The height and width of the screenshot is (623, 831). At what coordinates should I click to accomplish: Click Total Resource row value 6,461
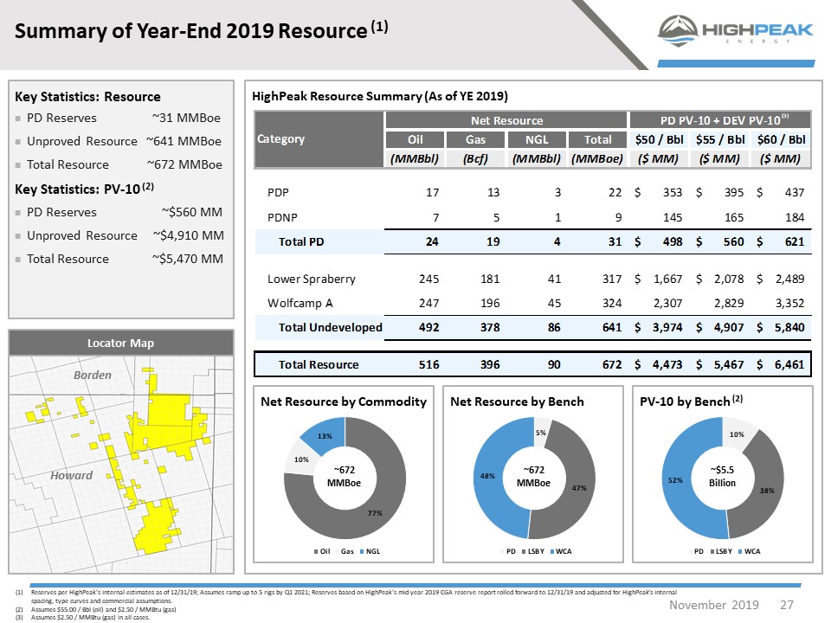[789, 364]
